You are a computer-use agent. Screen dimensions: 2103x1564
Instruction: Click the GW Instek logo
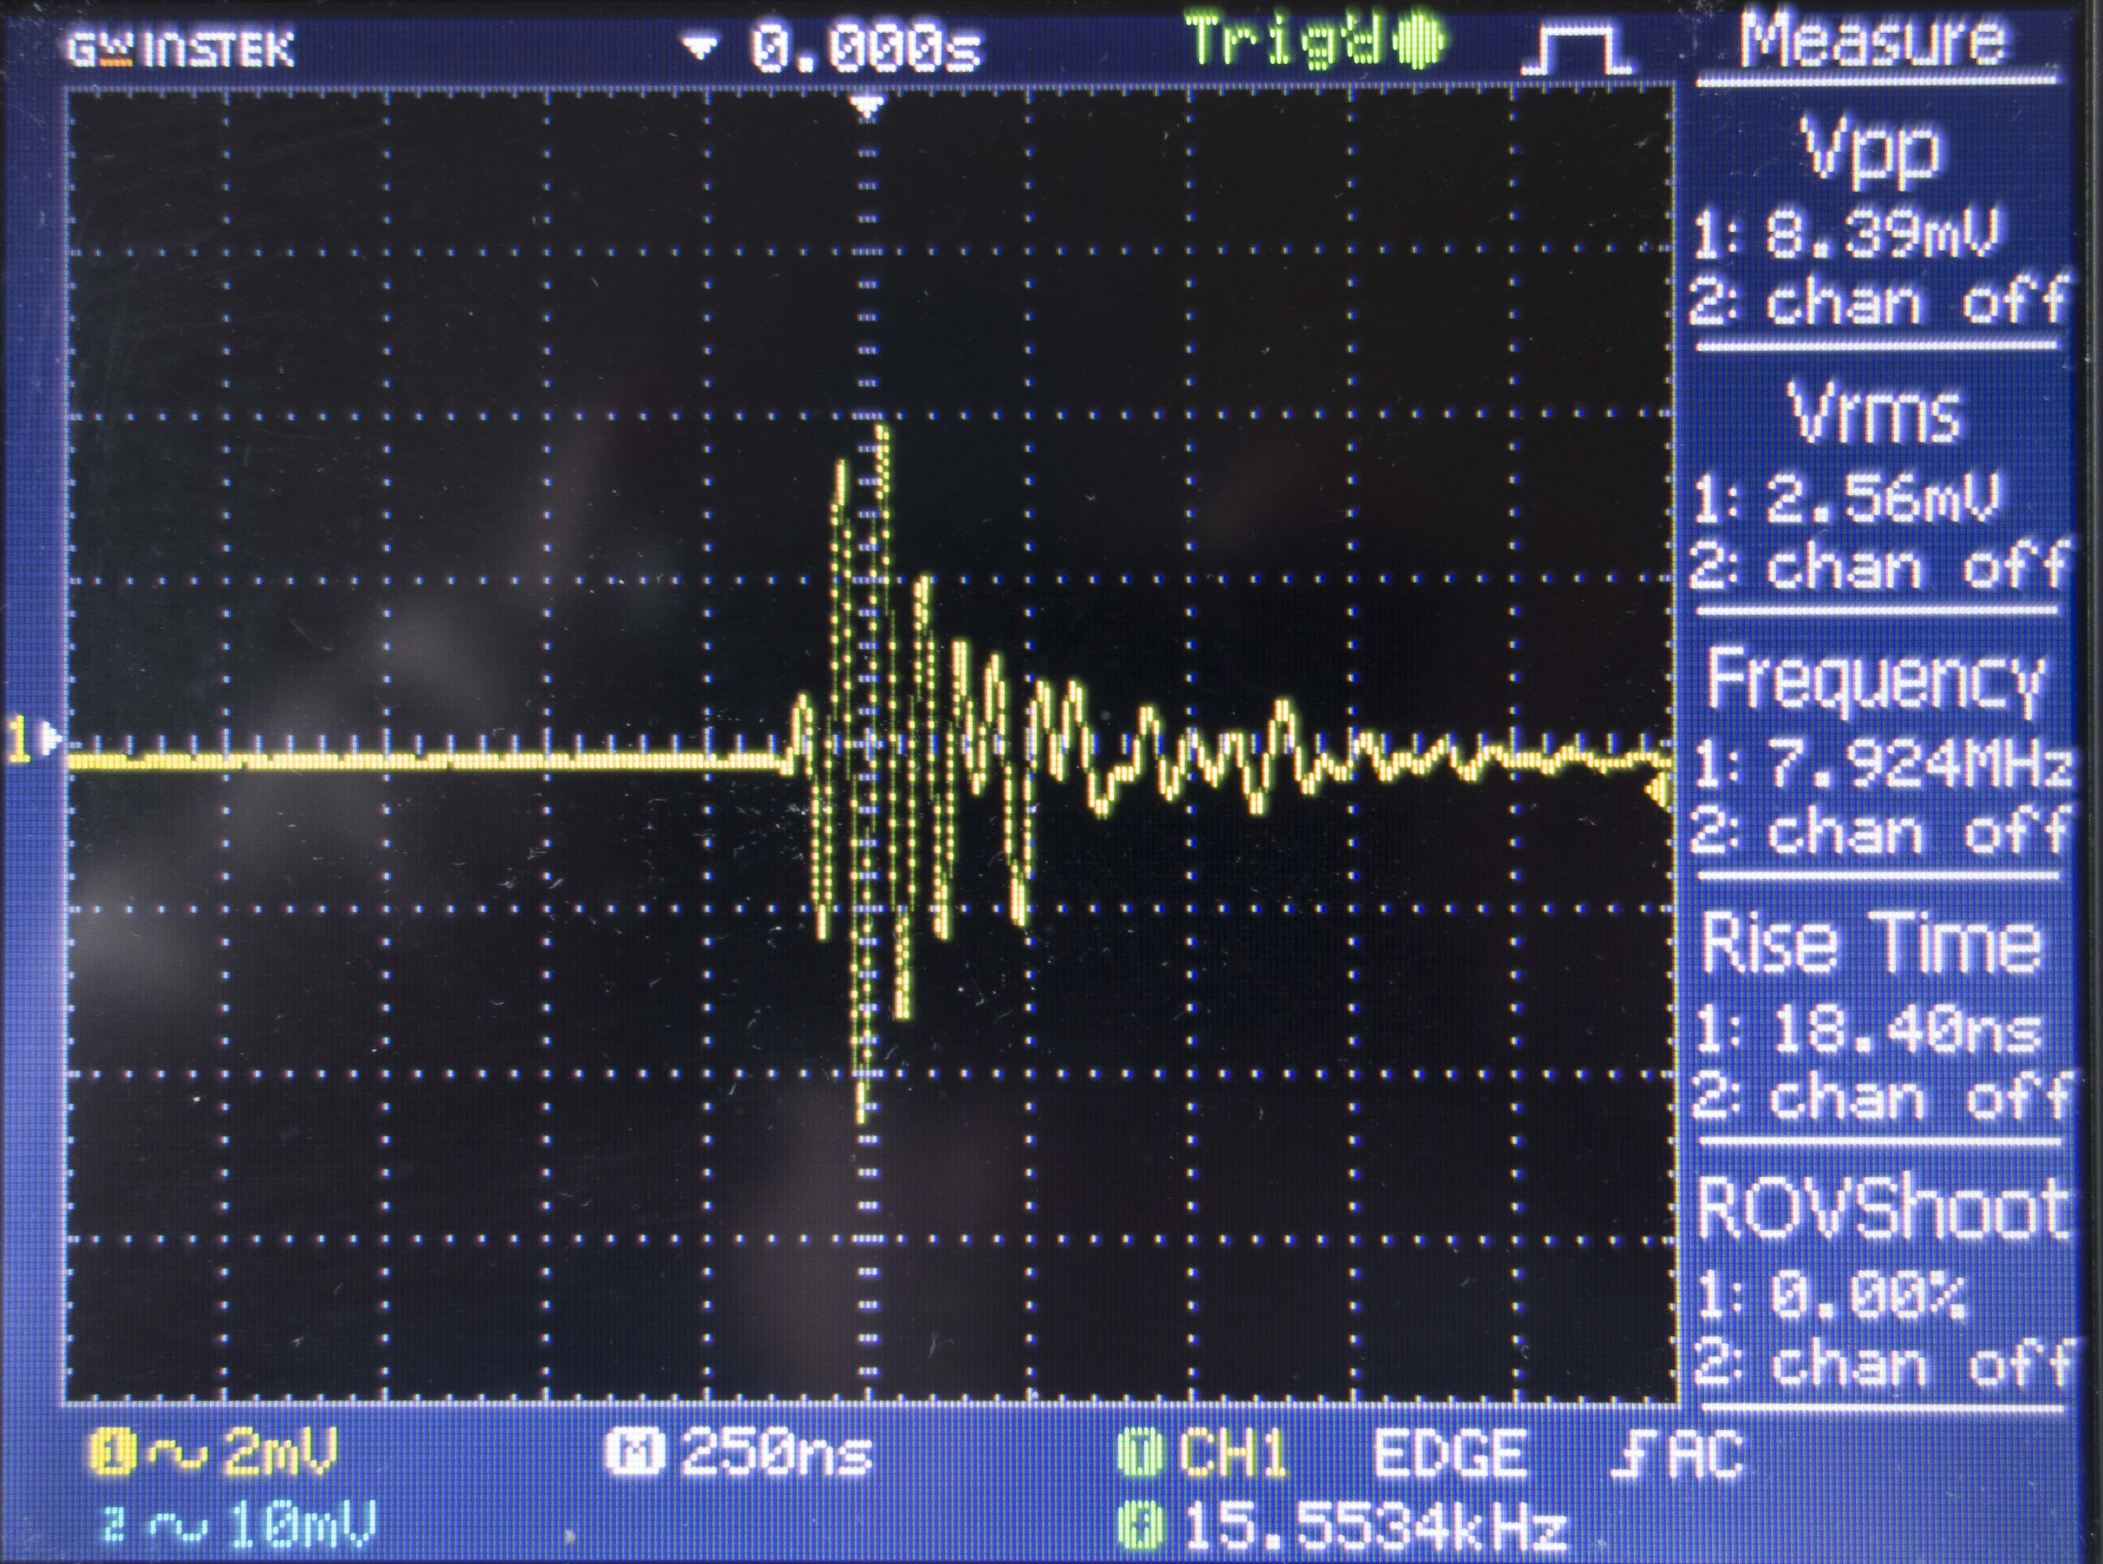point(180,49)
